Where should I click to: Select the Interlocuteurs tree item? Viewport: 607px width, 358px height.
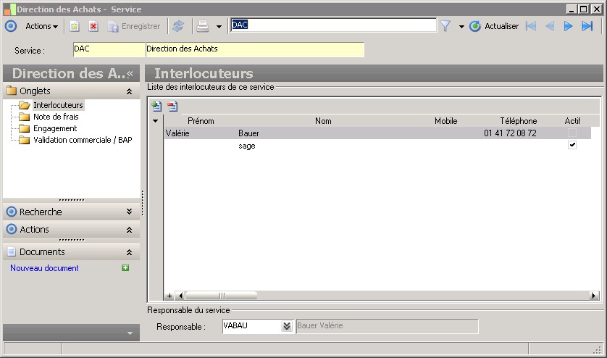tap(58, 105)
